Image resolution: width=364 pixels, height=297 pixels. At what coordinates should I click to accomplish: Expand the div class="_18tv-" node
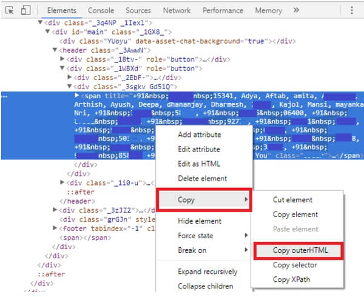(62, 59)
